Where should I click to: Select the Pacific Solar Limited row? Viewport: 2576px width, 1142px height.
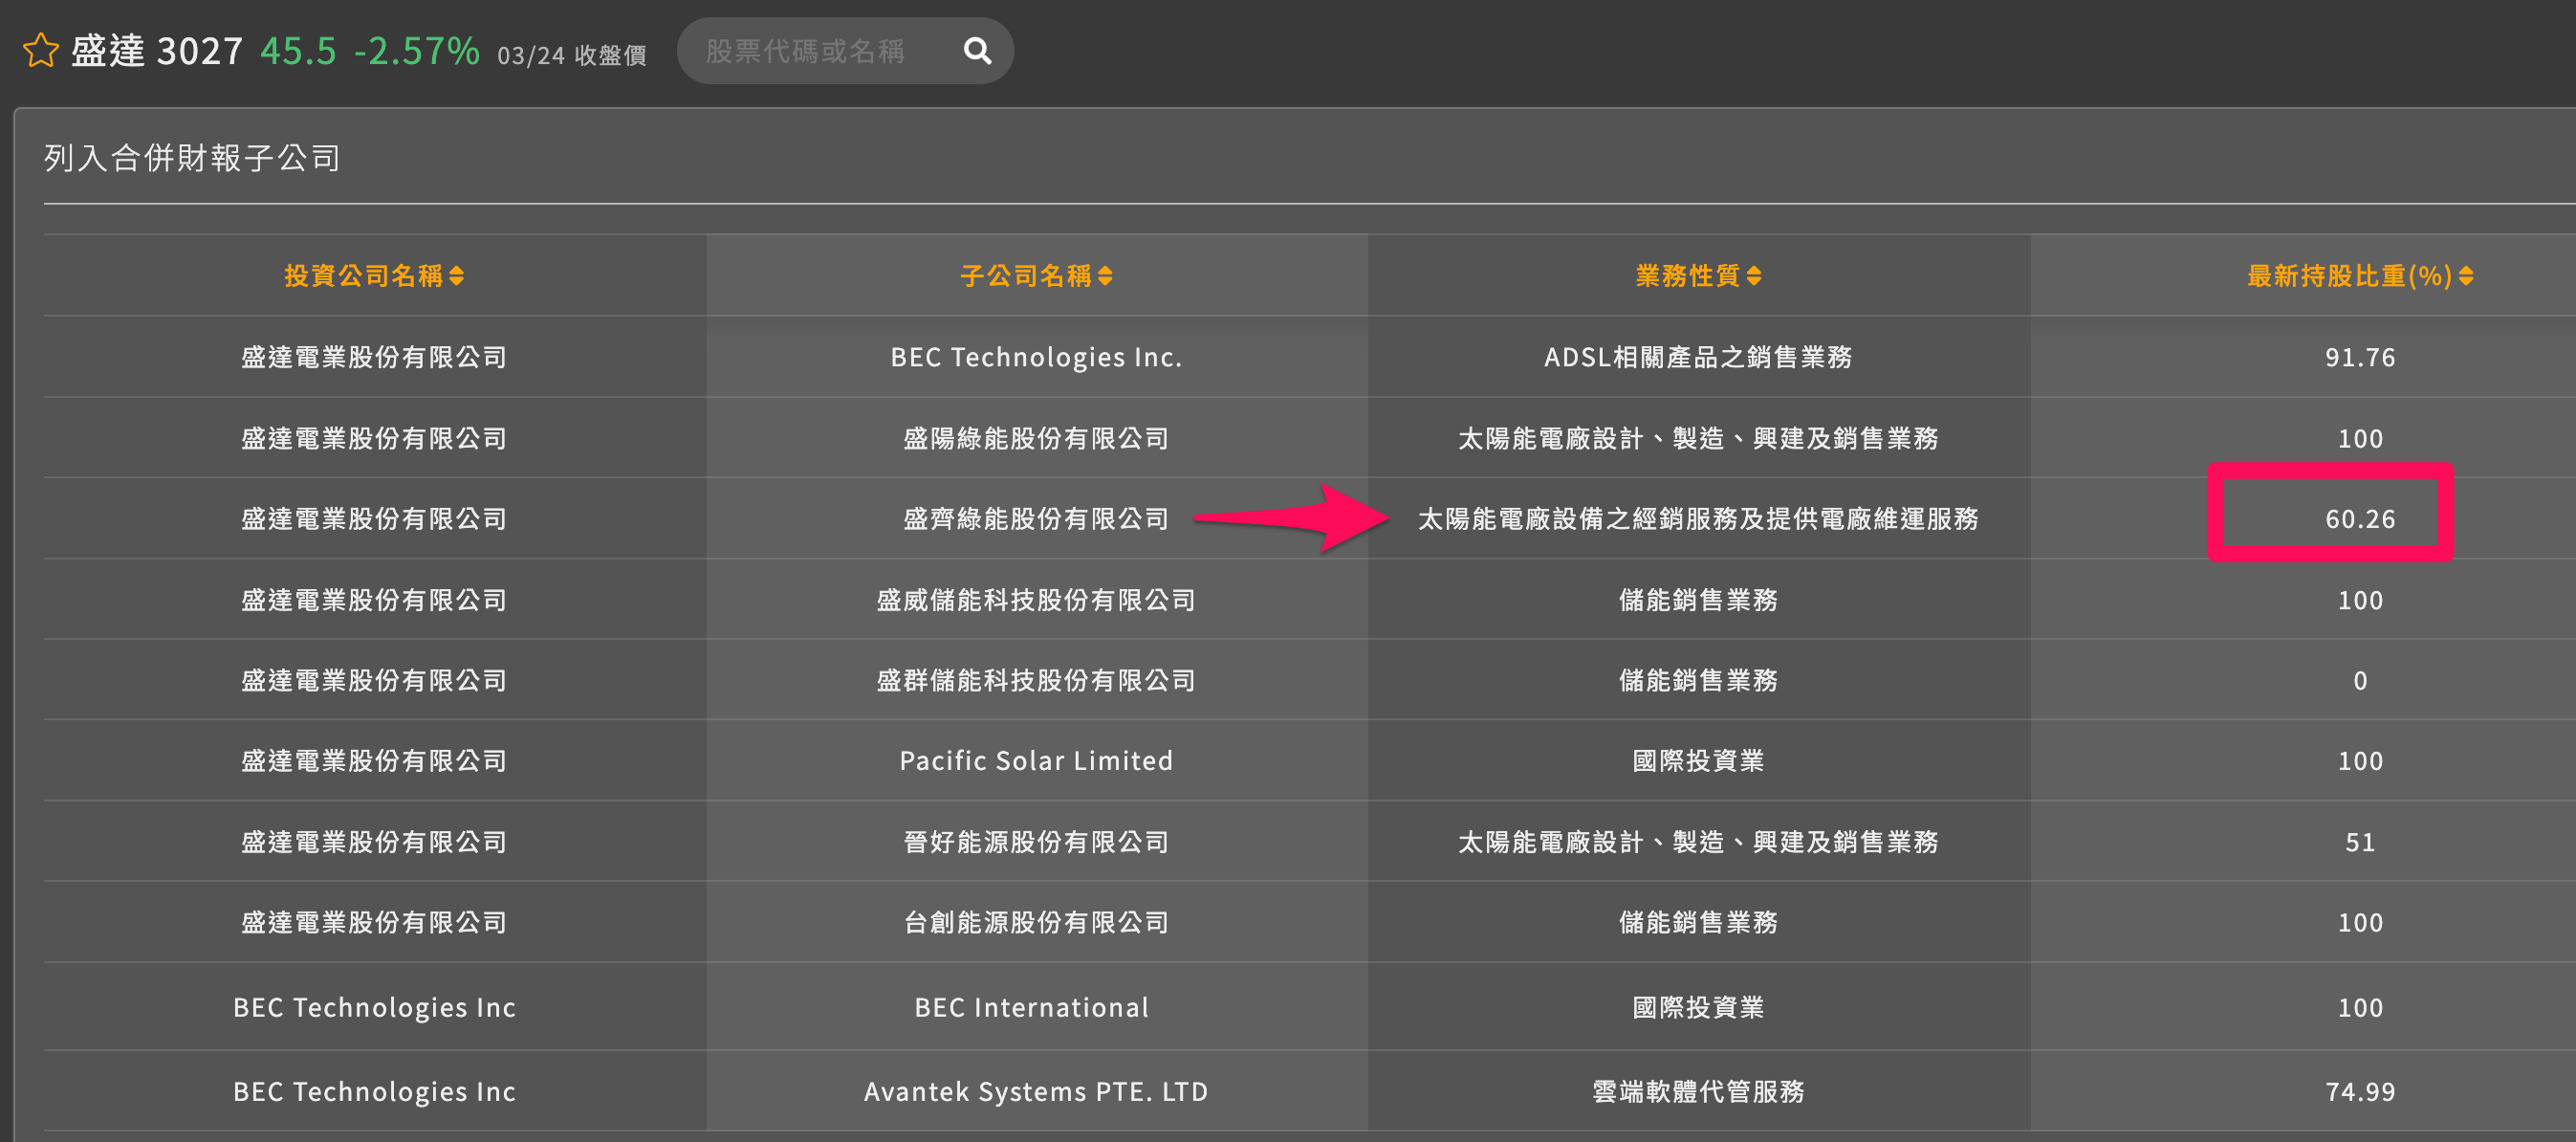[1036, 760]
